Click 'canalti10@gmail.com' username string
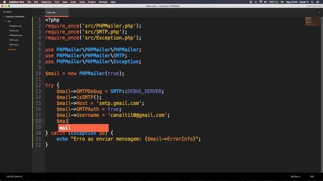323x181 pixels. (137, 115)
